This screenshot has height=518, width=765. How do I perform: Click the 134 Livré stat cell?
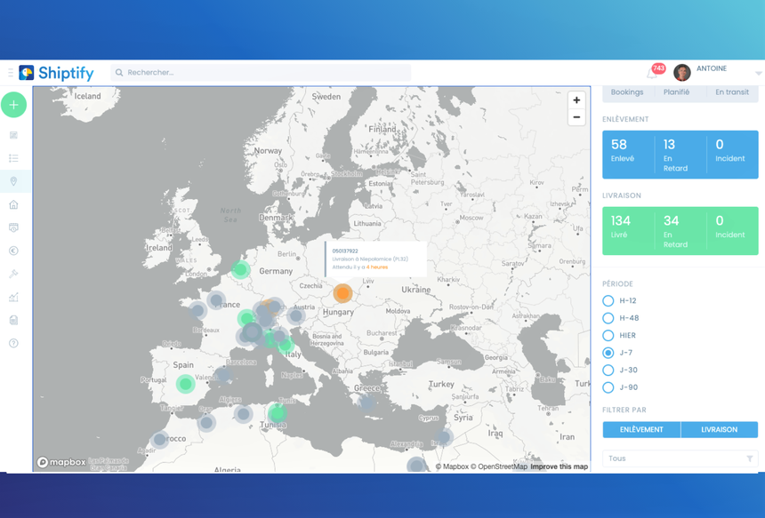click(x=628, y=230)
